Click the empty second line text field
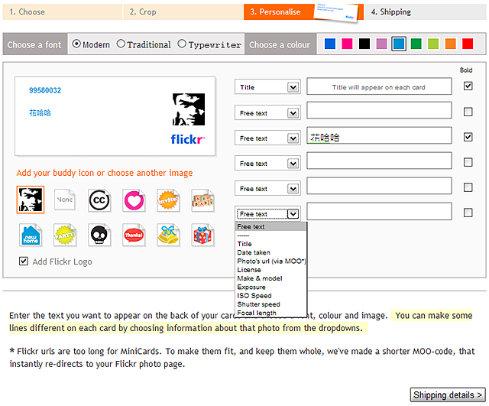The width and height of the screenshot is (489, 406). pyautogui.click(x=379, y=110)
